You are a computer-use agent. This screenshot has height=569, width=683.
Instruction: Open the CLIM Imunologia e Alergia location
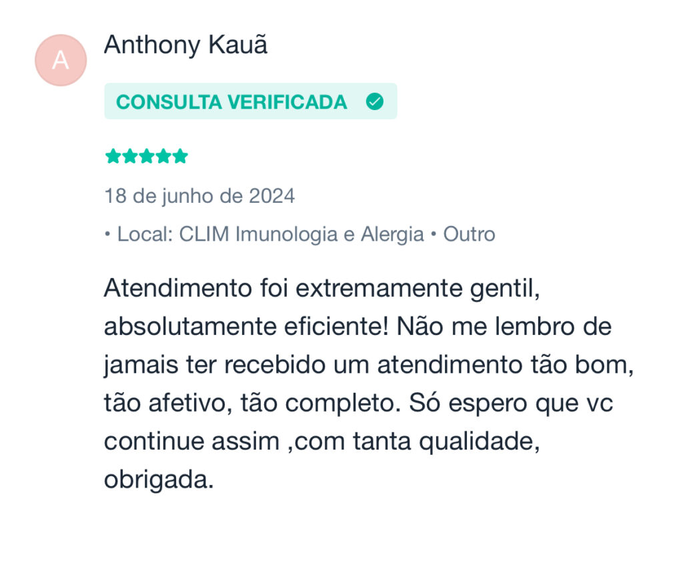pos(301,234)
